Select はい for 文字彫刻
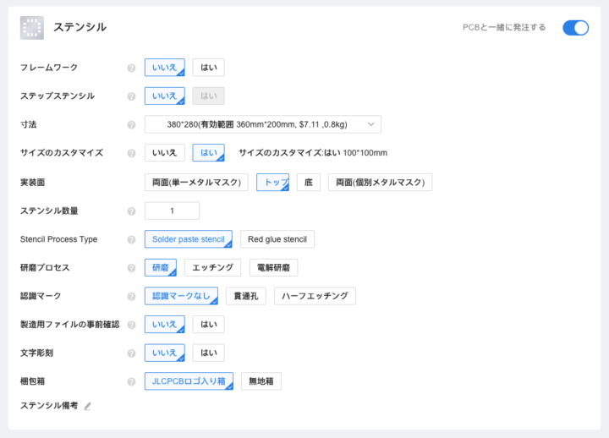This screenshot has width=609, height=438. click(x=208, y=353)
